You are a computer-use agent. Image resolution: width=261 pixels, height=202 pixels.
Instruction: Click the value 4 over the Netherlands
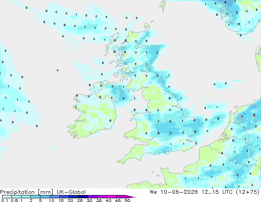(x=242, y=117)
